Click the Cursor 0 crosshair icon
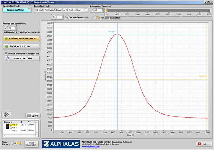The height and width of the screenshot is (150, 214). point(7,125)
